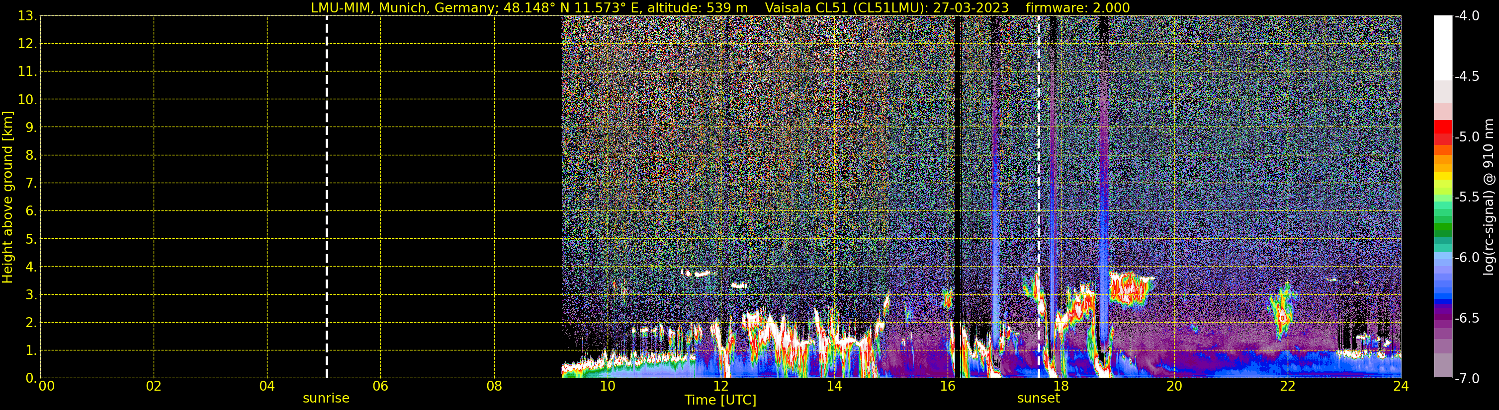Click the time tick label 10
Image resolution: width=1499 pixels, height=410 pixels.
[608, 386]
